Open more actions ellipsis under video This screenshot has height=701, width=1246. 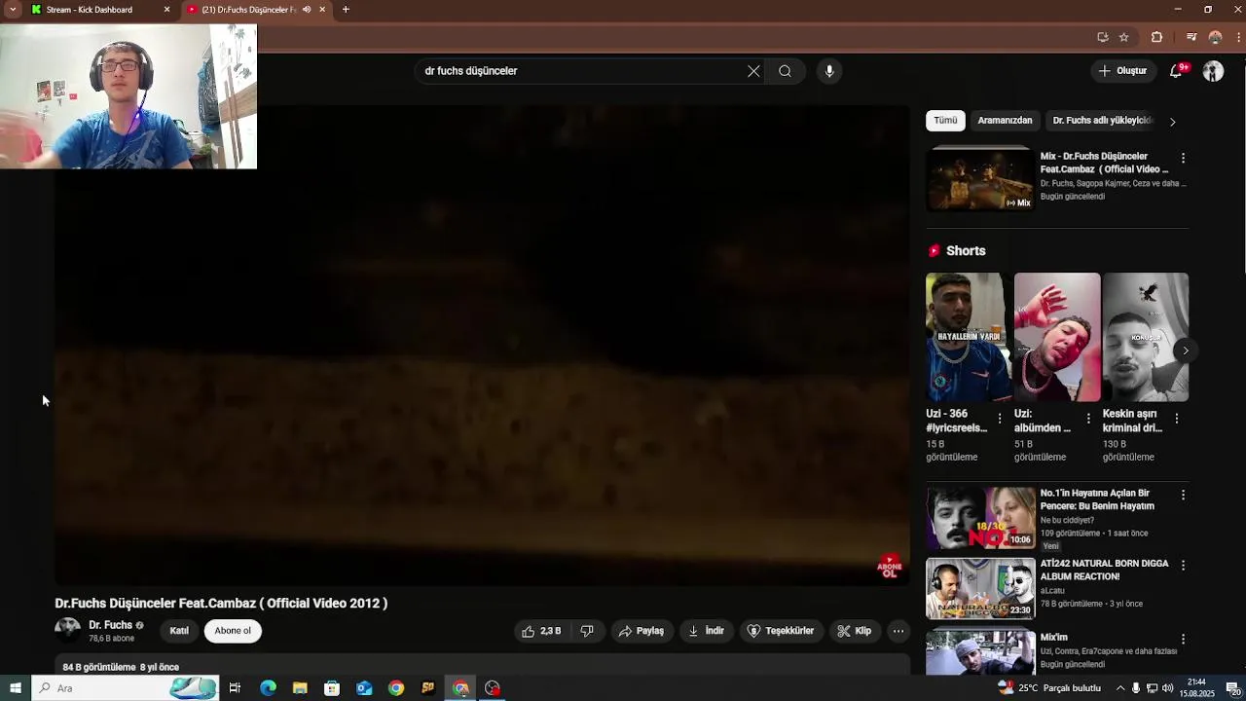pos(898,631)
